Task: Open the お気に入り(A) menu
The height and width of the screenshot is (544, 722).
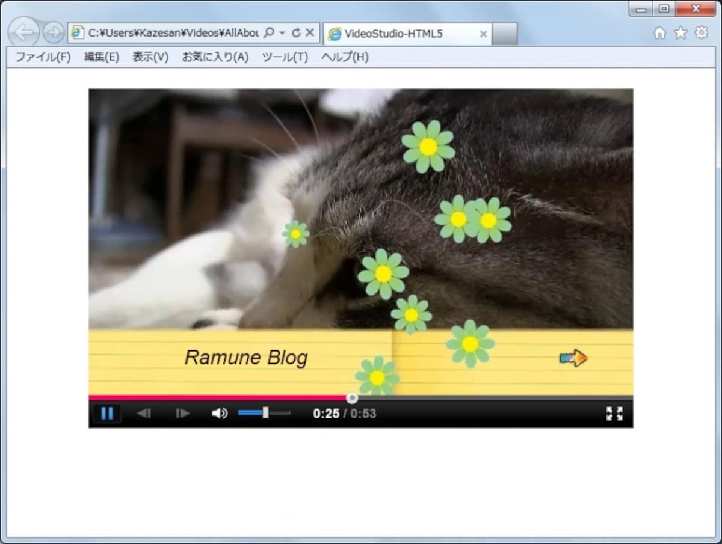Action: click(x=215, y=57)
